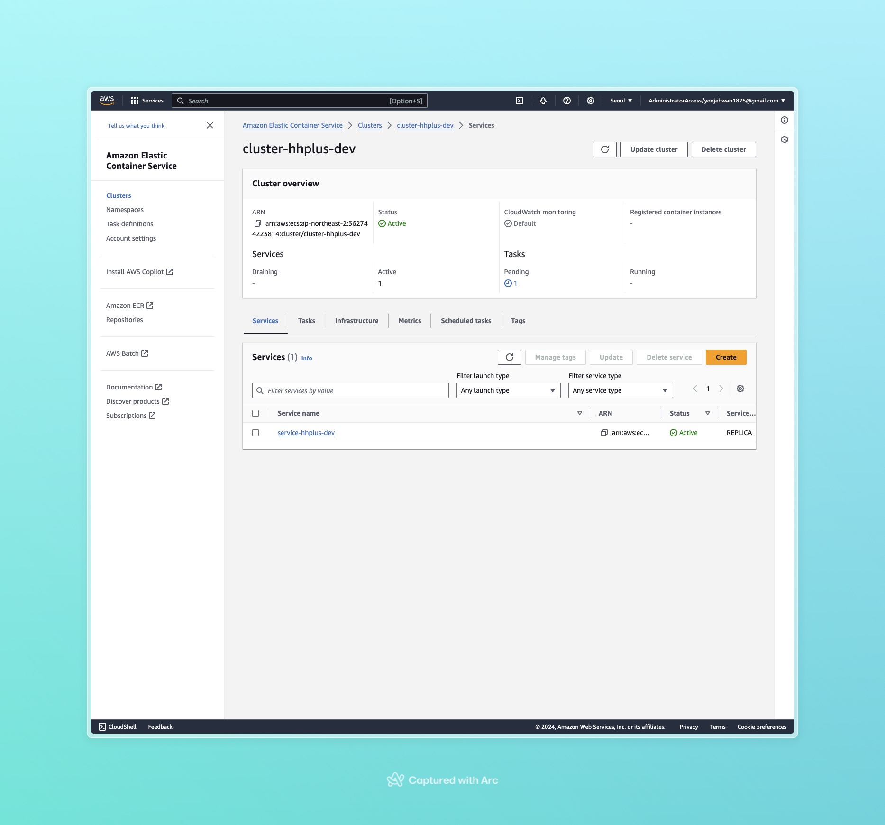Switch to the Tags tab
The height and width of the screenshot is (825, 885).
518,321
